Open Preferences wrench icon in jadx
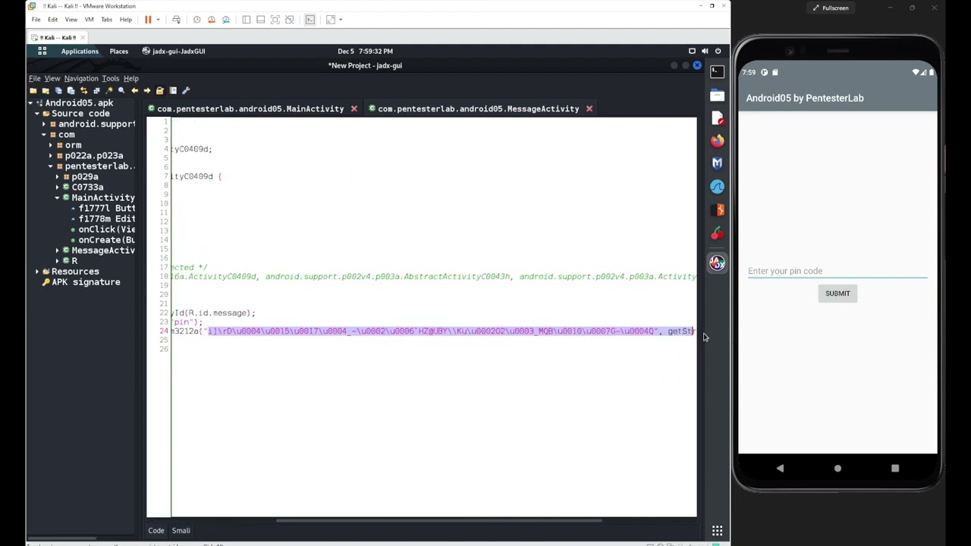 click(186, 90)
